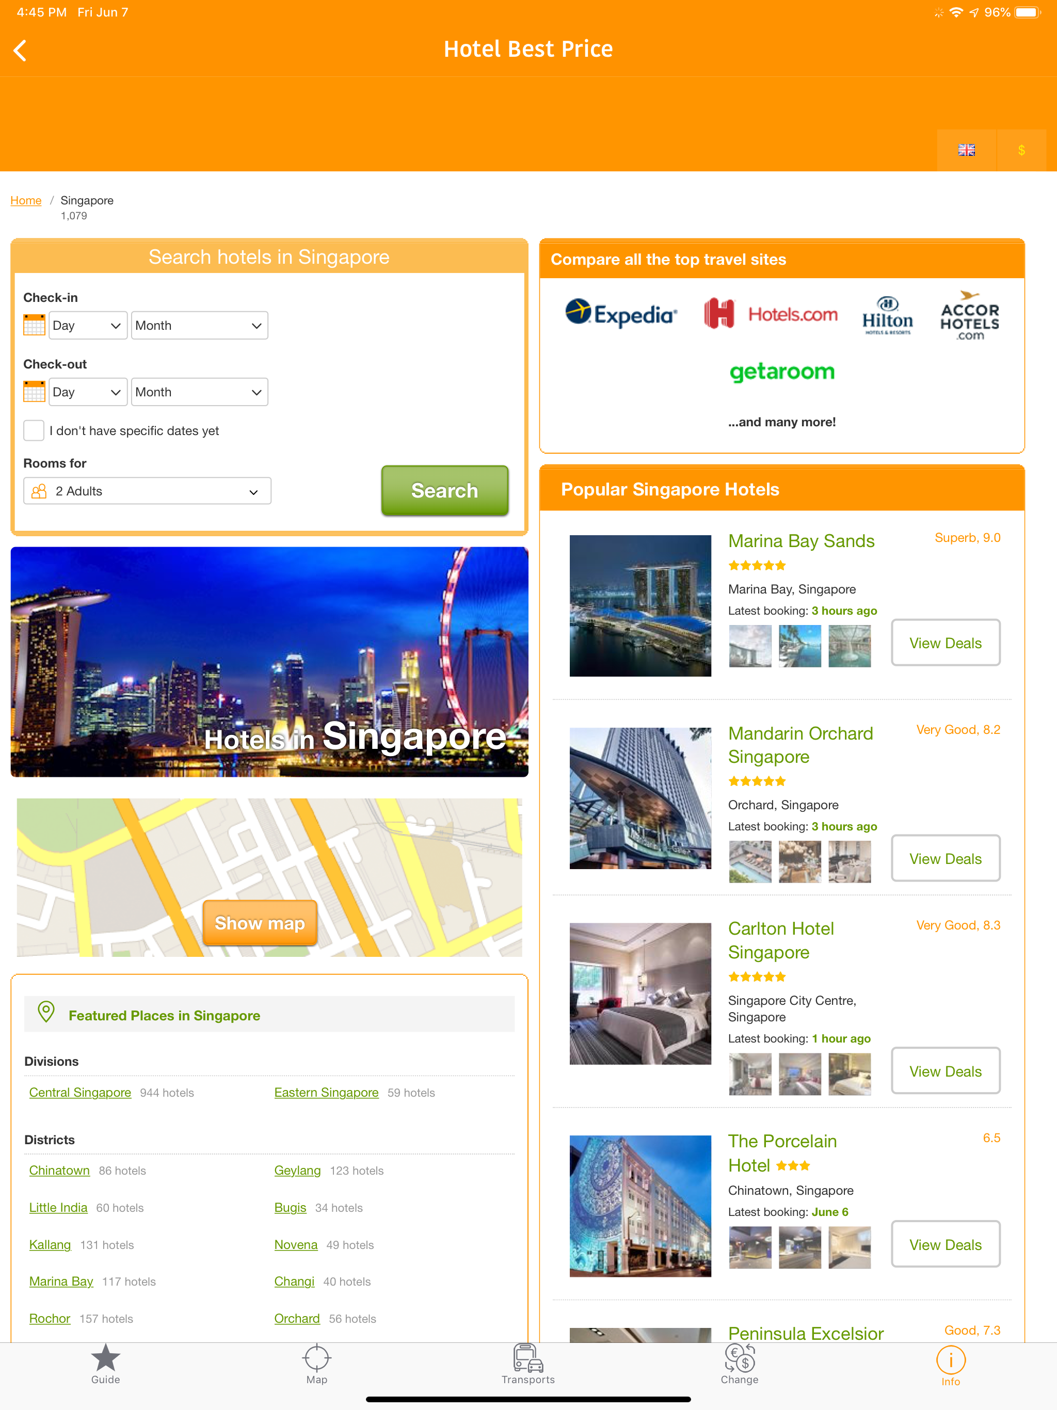Image resolution: width=1057 pixels, height=1410 pixels.
Task: Expand the 2 Adults rooms dropdown
Action: pos(147,491)
